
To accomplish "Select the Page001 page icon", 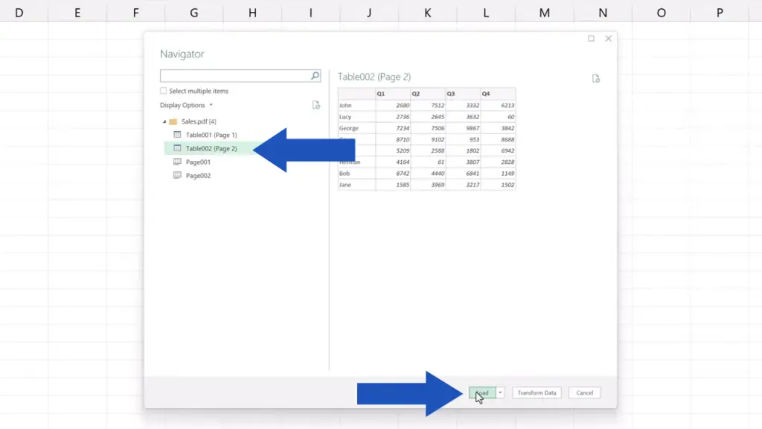I will [177, 162].
